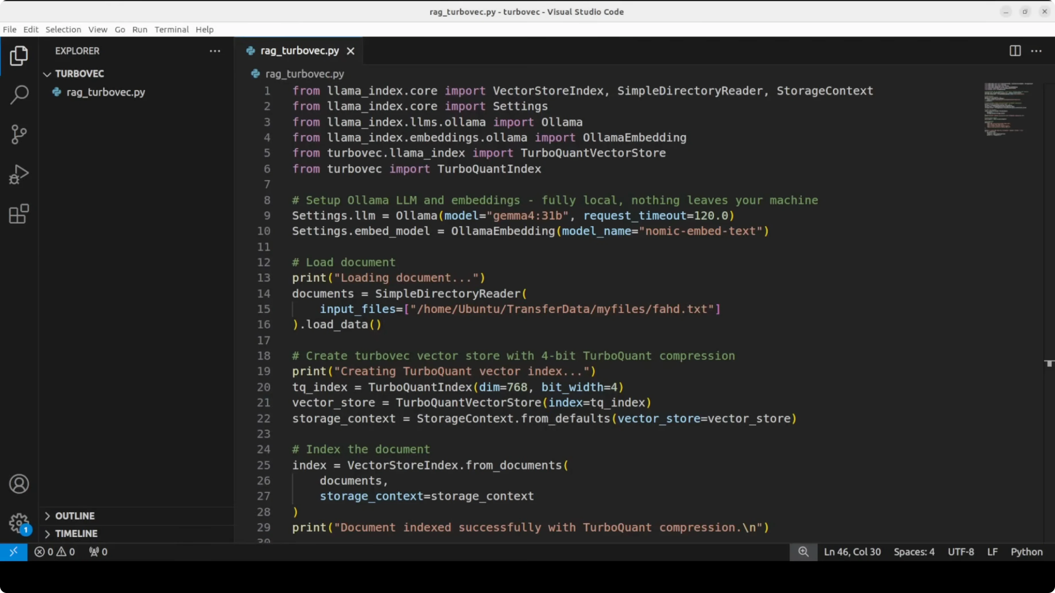The width and height of the screenshot is (1055, 593).
Task: Click the Accounts icon
Action: 18,484
